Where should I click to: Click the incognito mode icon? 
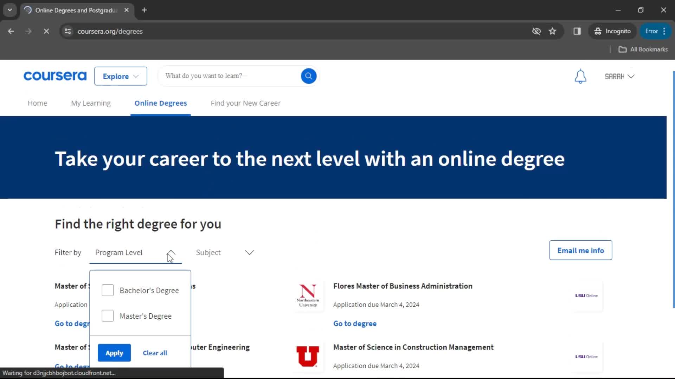coord(598,31)
